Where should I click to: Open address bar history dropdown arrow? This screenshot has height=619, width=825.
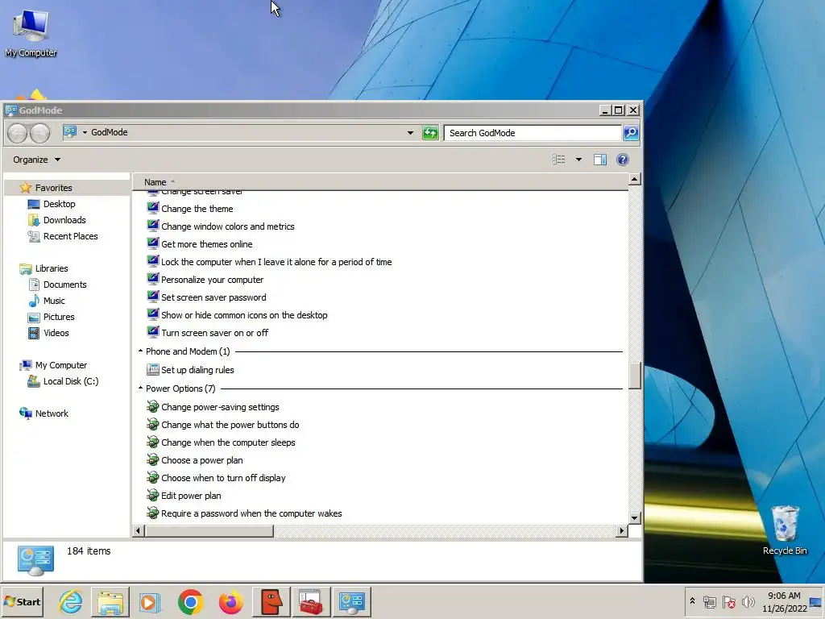pos(410,133)
